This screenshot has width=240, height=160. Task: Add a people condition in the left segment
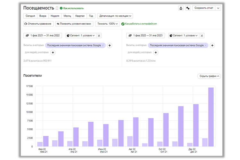tap(53, 52)
